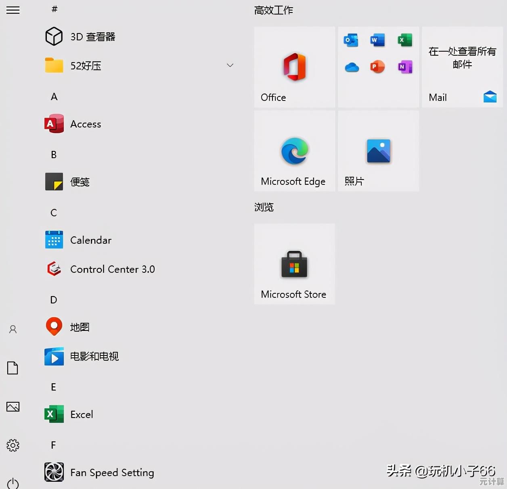The height and width of the screenshot is (489, 507).
Task: Open the 照片 photos tile
Action: coord(379,151)
